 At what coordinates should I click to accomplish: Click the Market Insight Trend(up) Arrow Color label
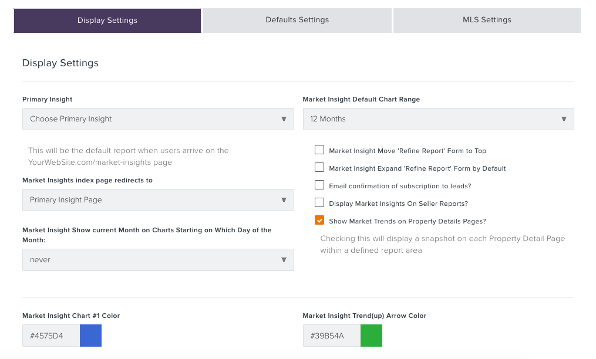[x=364, y=316]
